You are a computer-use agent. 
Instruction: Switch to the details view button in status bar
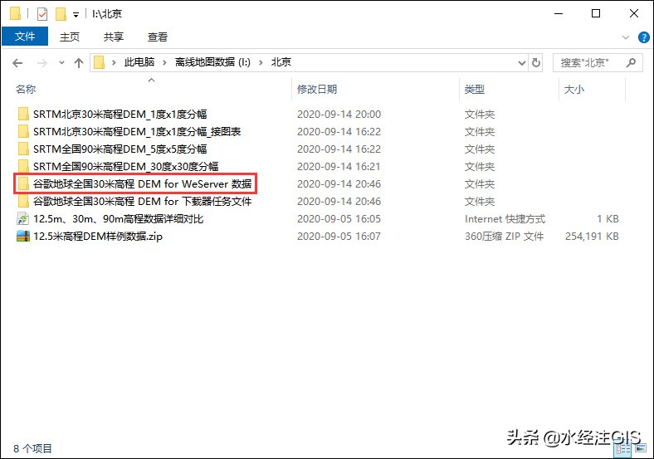coord(623,449)
